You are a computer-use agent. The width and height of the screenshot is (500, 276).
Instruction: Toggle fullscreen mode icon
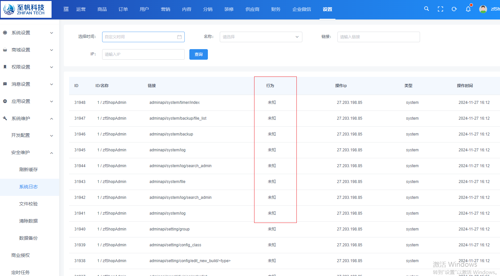441,9
